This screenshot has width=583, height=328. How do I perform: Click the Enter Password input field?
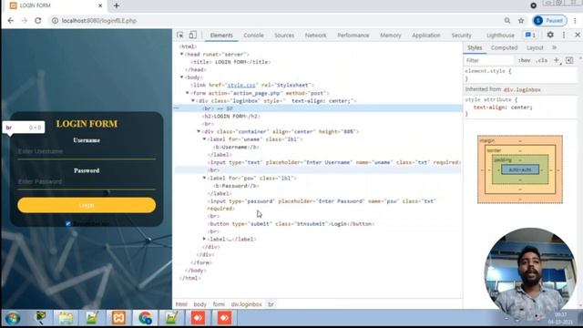click(x=87, y=182)
